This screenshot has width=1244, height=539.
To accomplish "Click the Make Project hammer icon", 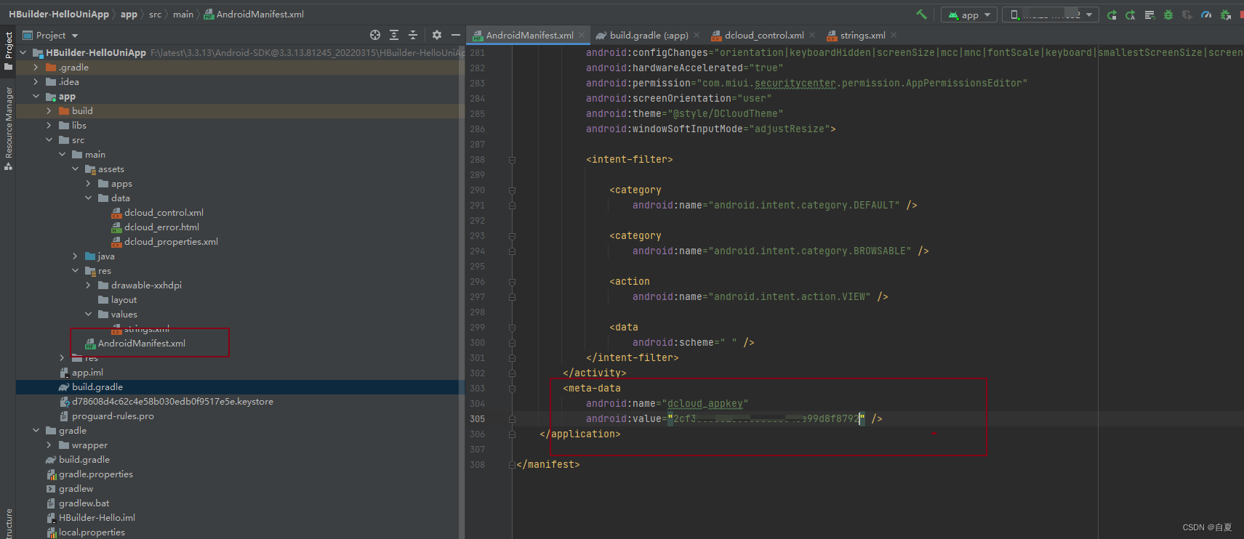I will tap(921, 15).
